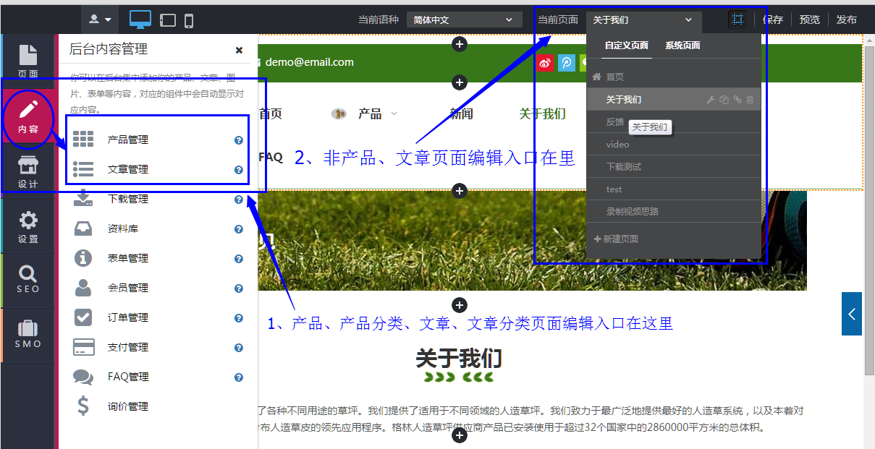
Task: Click the Weibo share icon in the site header
Action: point(545,63)
